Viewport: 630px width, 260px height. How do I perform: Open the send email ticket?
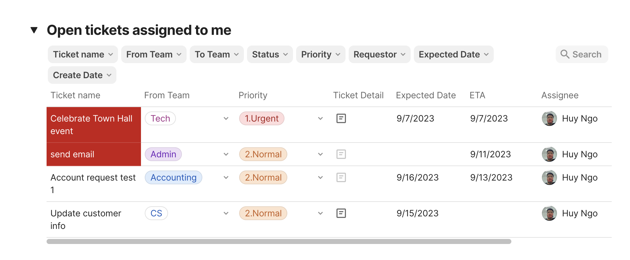click(x=72, y=154)
